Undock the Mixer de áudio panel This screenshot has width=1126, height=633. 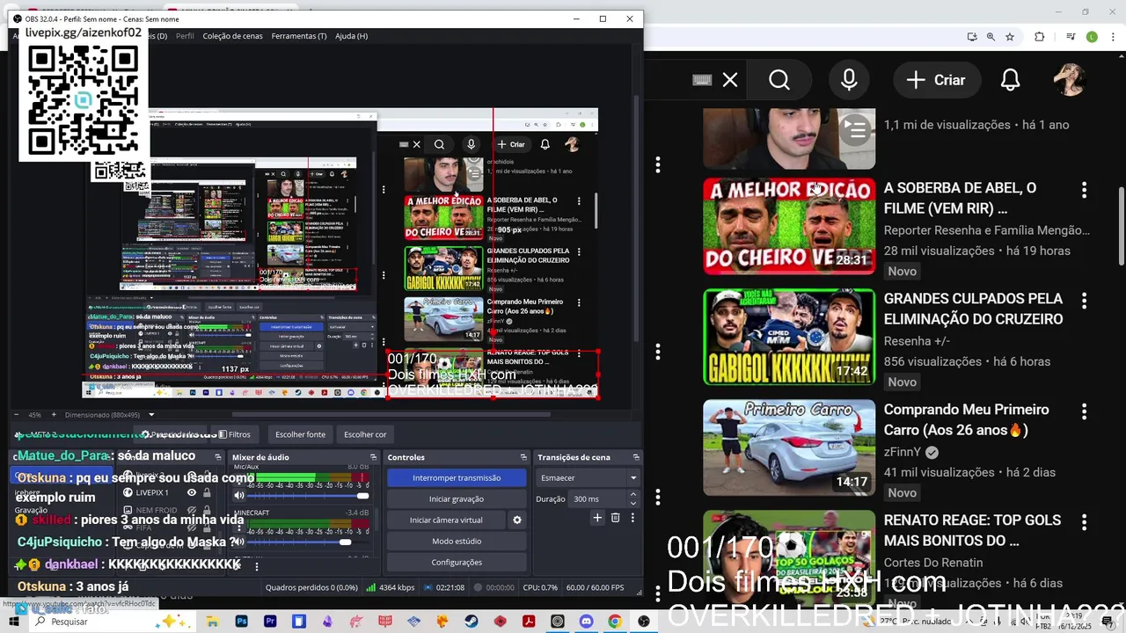tap(373, 457)
